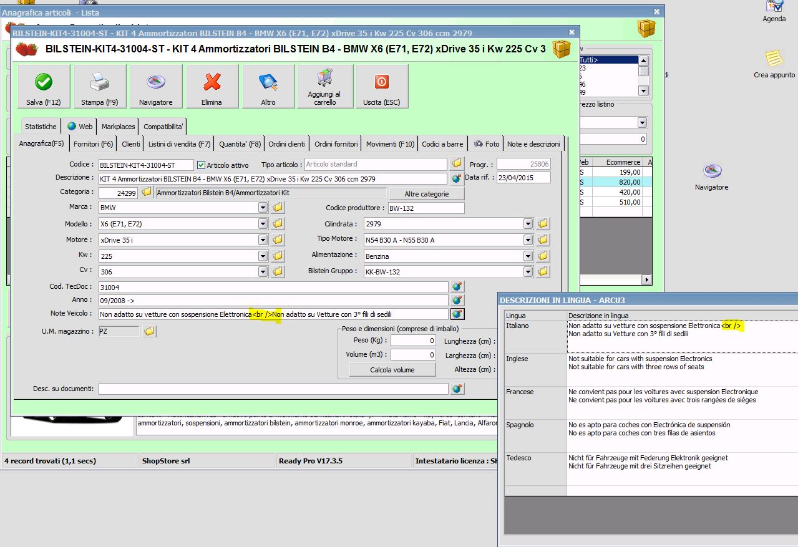Click globe icon next to Note Veicolo
798x547 pixels.
point(457,314)
